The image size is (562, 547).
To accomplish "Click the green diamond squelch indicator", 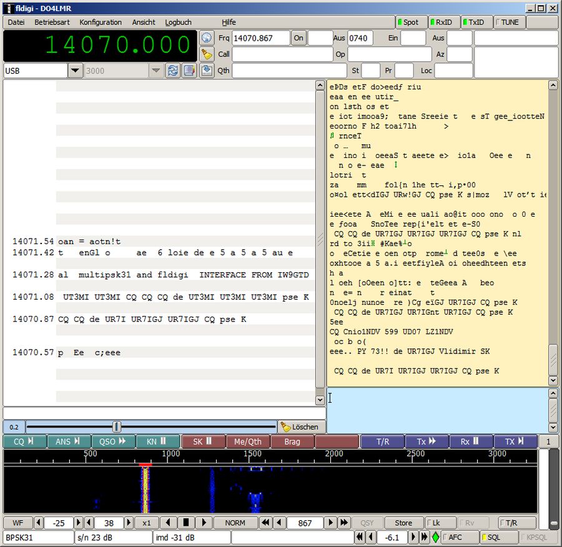I will click(435, 537).
